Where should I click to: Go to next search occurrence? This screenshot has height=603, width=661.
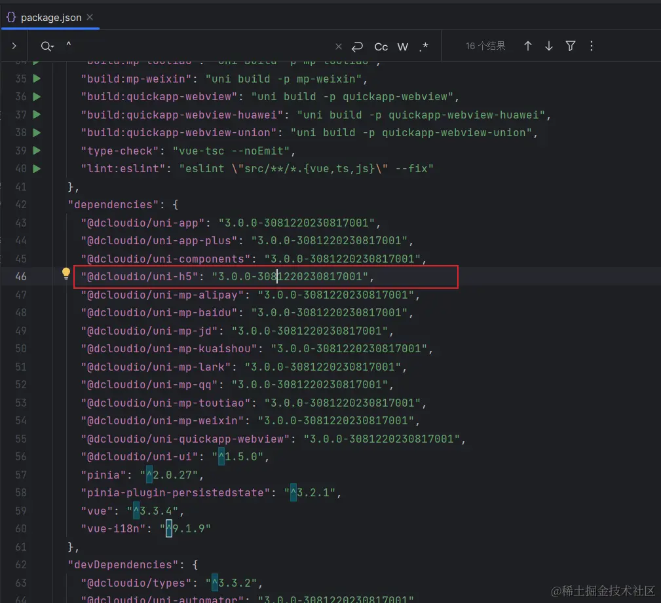548,46
